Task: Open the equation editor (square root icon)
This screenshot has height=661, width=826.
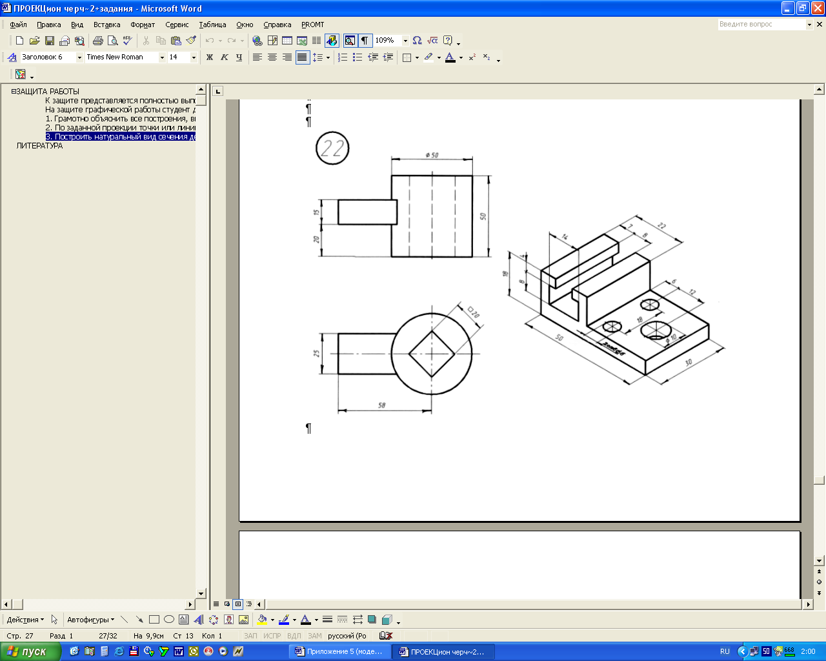Action: [432, 41]
